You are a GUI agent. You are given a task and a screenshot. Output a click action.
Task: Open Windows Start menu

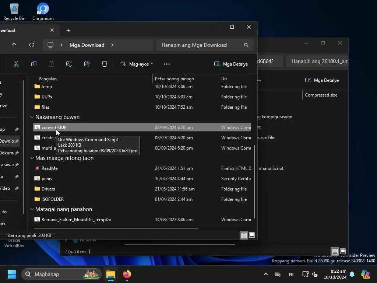[x=12, y=274]
